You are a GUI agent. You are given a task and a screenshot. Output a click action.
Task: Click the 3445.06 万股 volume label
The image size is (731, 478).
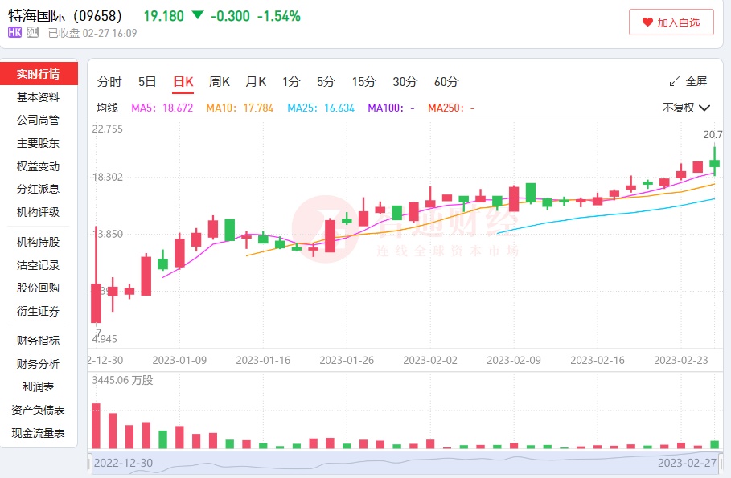pyautogui.click(x=122, y=380)
